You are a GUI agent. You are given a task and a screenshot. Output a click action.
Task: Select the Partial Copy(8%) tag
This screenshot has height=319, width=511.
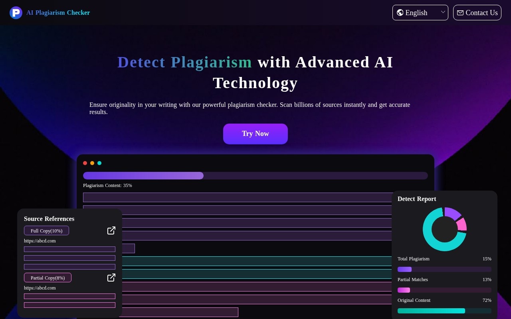48,278
